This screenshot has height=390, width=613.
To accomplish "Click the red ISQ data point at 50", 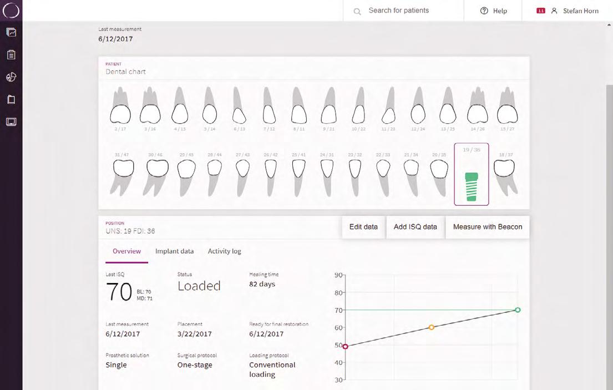I will click(x=345, y=346).
